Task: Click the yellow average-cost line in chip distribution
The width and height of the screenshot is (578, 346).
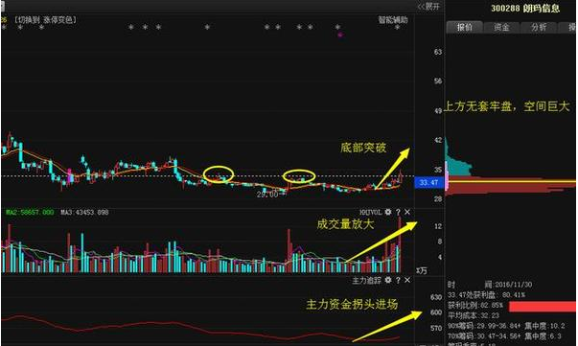Action: (512, 181)
